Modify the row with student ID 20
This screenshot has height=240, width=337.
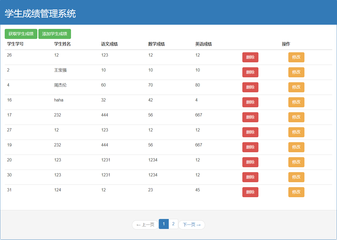tap(296, 162)
